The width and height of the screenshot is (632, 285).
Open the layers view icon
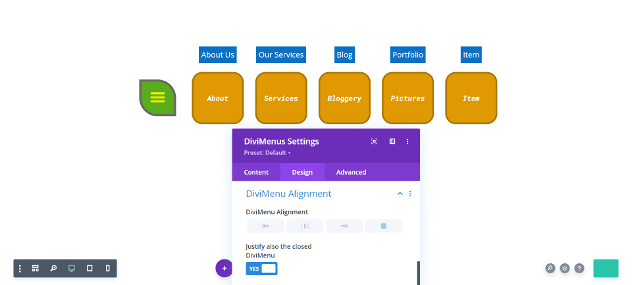[565, 268]
